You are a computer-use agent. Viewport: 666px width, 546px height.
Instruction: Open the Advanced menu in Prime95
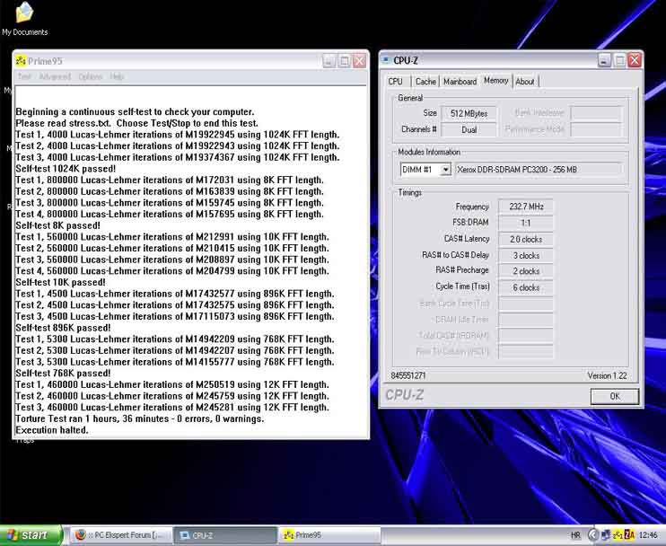[x=54, y=77]
